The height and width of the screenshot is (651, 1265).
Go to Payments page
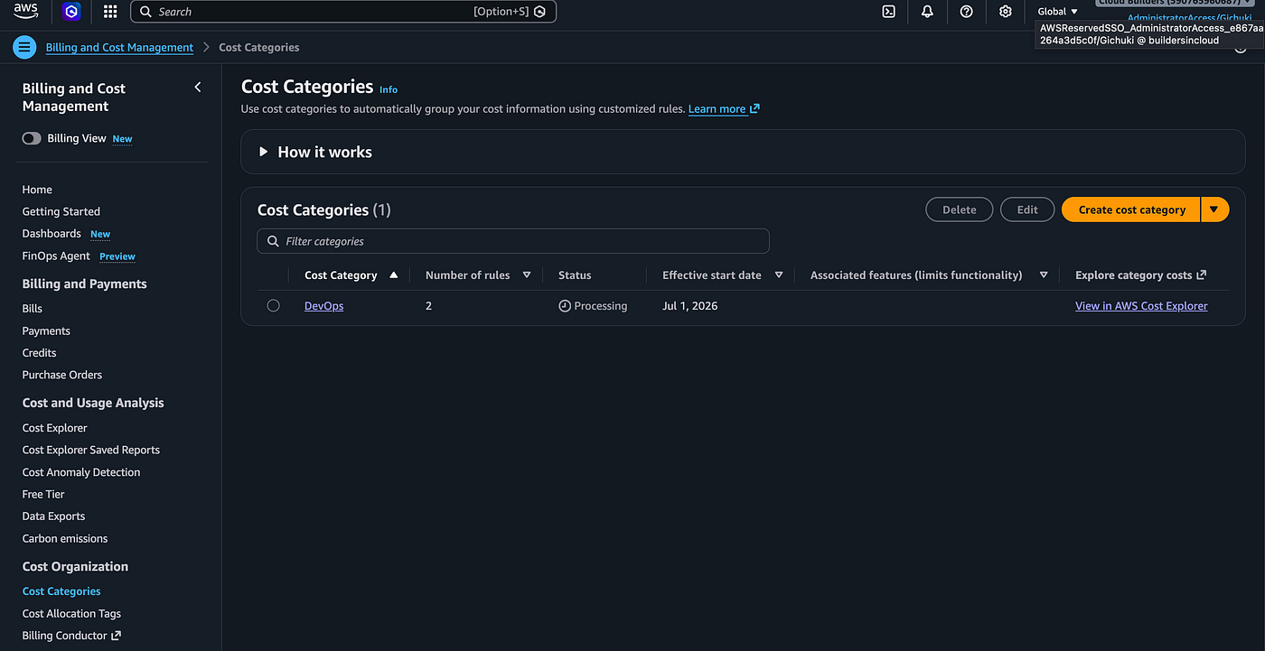pyautogui.click(x=46, y=331)
